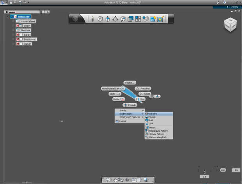
Task: Choose the Extrude tool in top toolbar
Action: (108, 19)
